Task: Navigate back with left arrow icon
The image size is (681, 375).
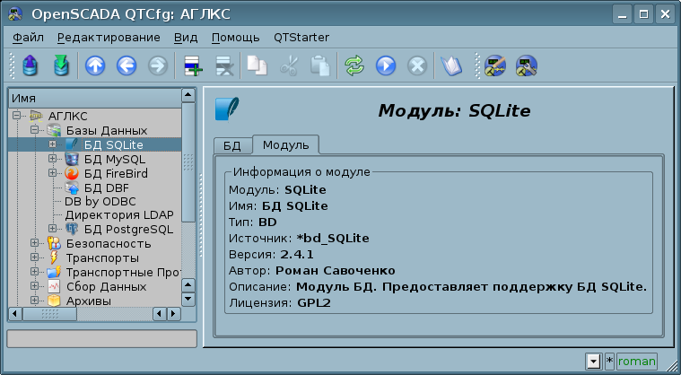Action: 127,66
